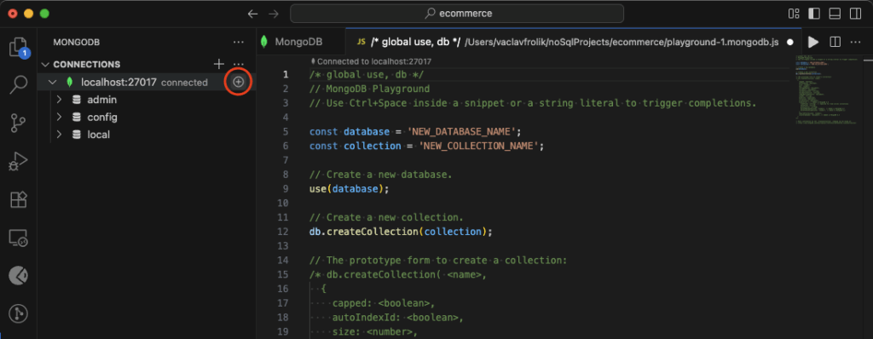This screenshot has height=339, width=873.
Task: Click the editor minimap preview
Action: coord(827,89)
